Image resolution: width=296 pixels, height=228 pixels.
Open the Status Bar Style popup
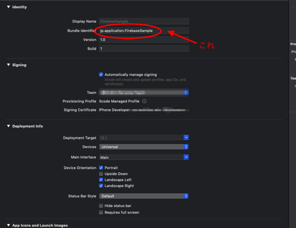[x=144, y=196]
